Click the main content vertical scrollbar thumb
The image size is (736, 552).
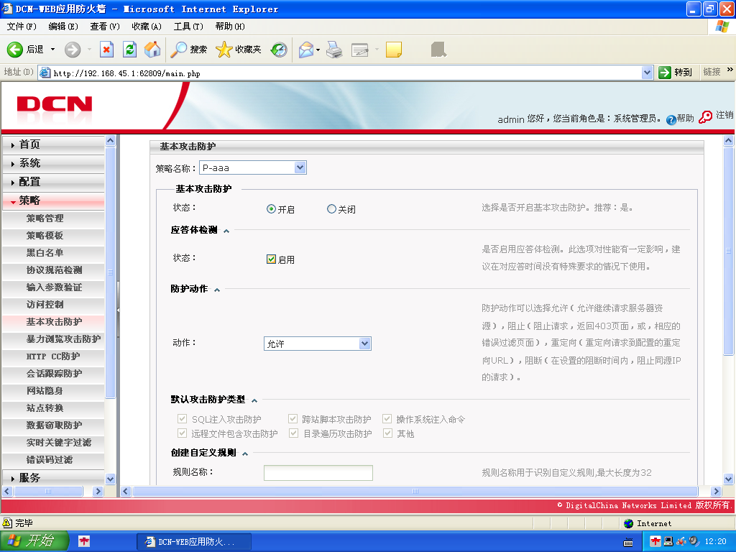coord(728,251)
